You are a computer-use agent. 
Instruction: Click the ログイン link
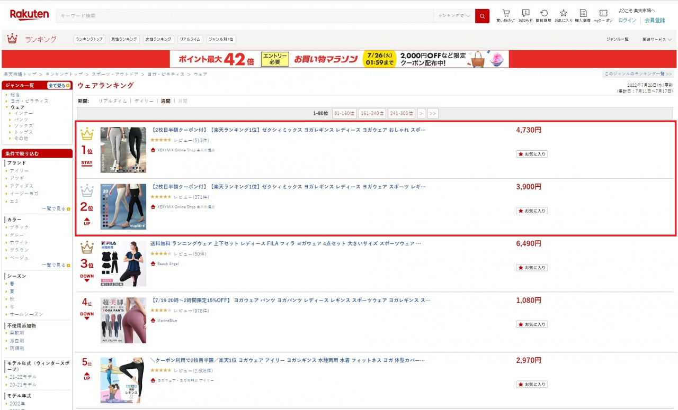coord(627,20)
